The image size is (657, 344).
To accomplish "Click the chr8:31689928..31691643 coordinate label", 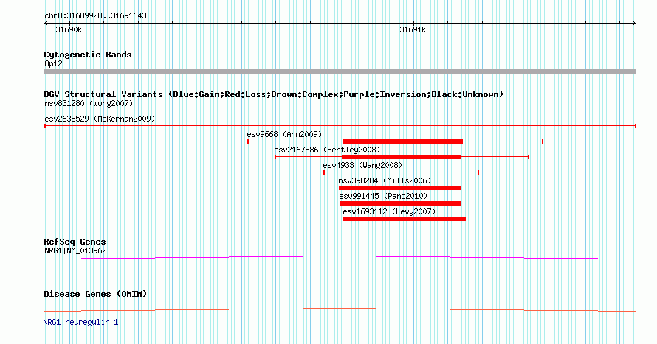I will [95, 16].
